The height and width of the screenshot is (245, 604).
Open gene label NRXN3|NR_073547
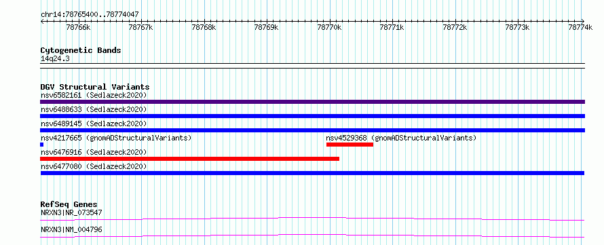click(71, 212)
